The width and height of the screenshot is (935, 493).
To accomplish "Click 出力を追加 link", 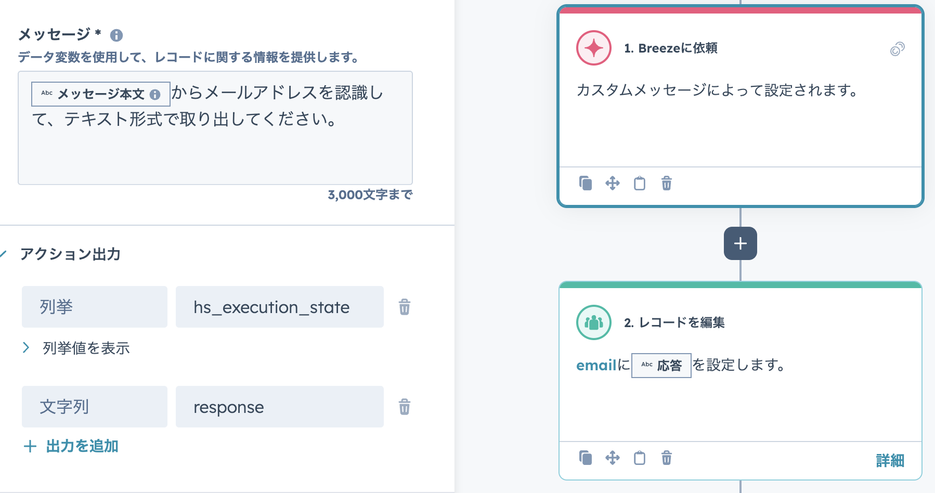I will click(x=71, y=446).
